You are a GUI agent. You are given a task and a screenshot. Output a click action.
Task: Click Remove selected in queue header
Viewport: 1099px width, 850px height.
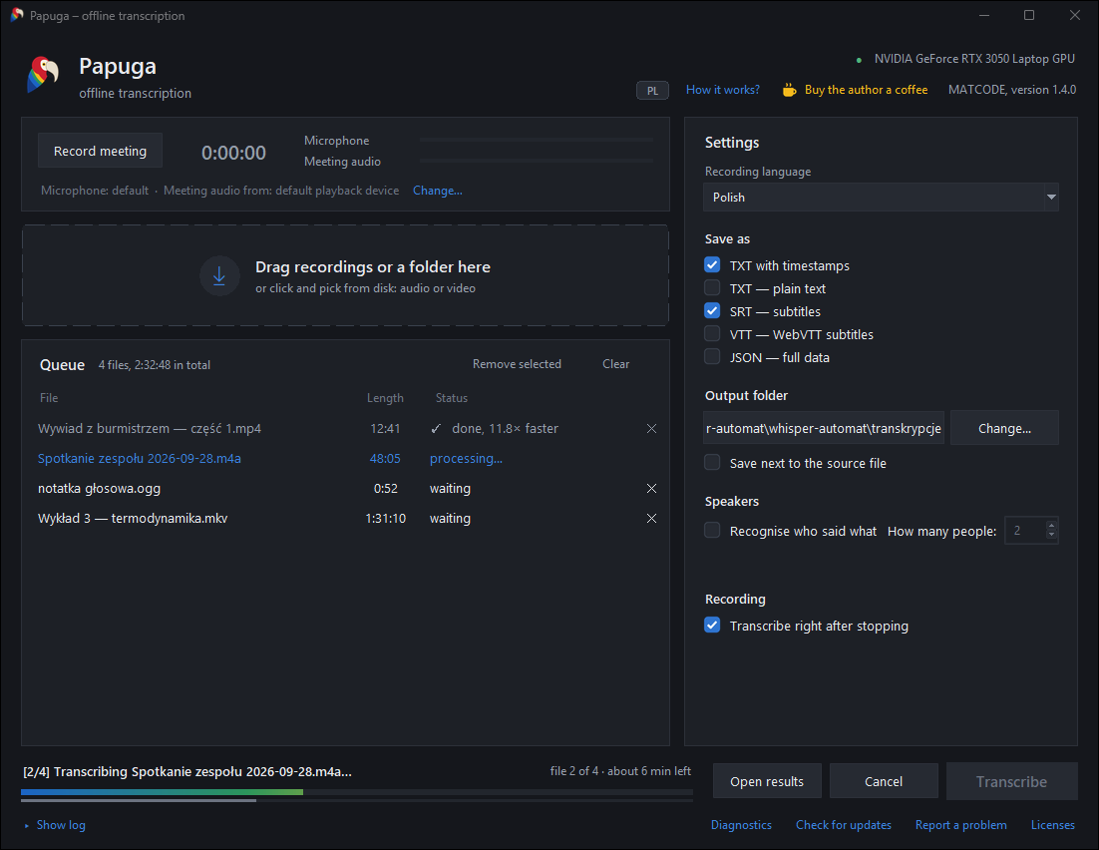(517, 364)
